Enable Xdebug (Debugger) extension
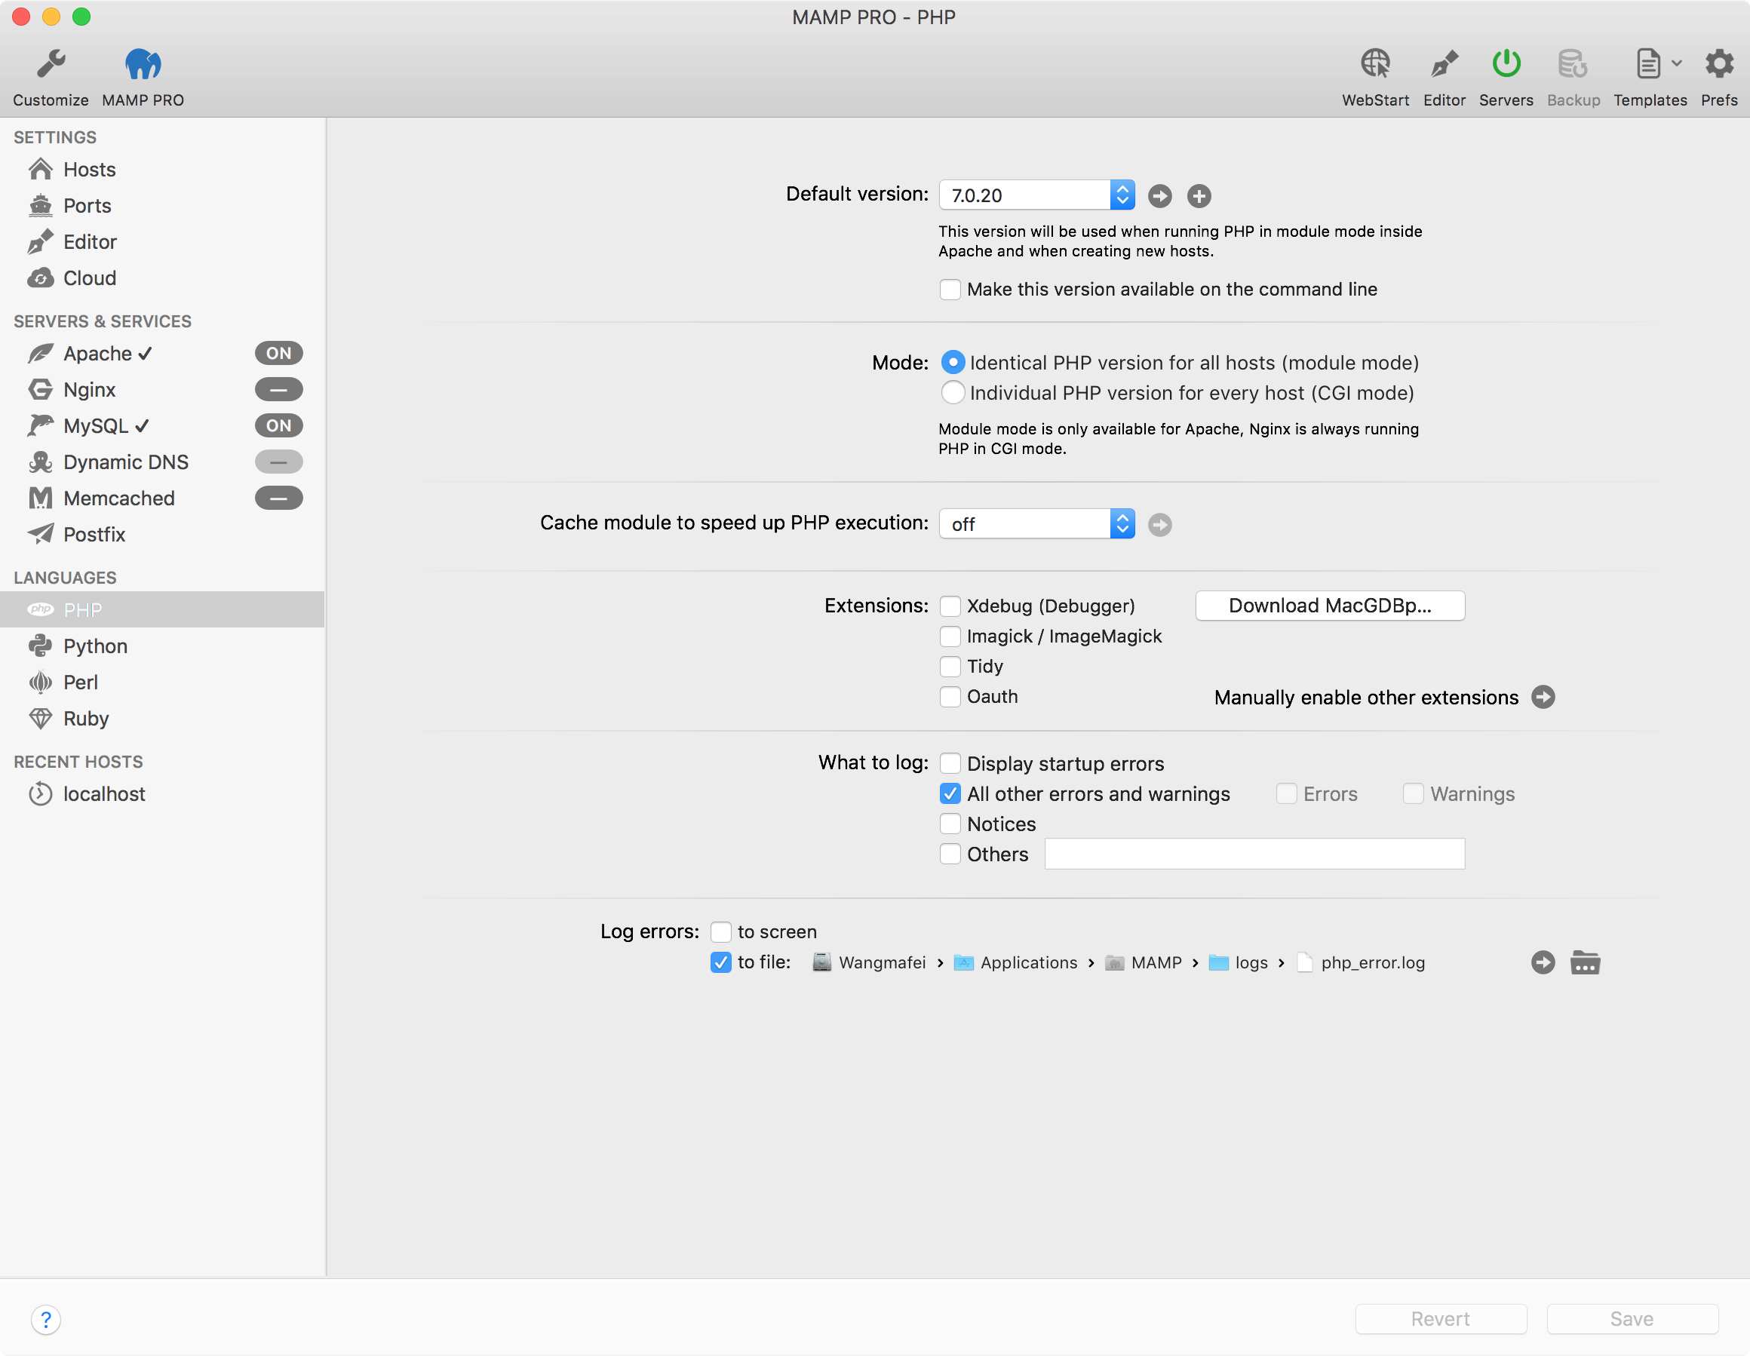The image size is (1750, 1356). point(950,606)
